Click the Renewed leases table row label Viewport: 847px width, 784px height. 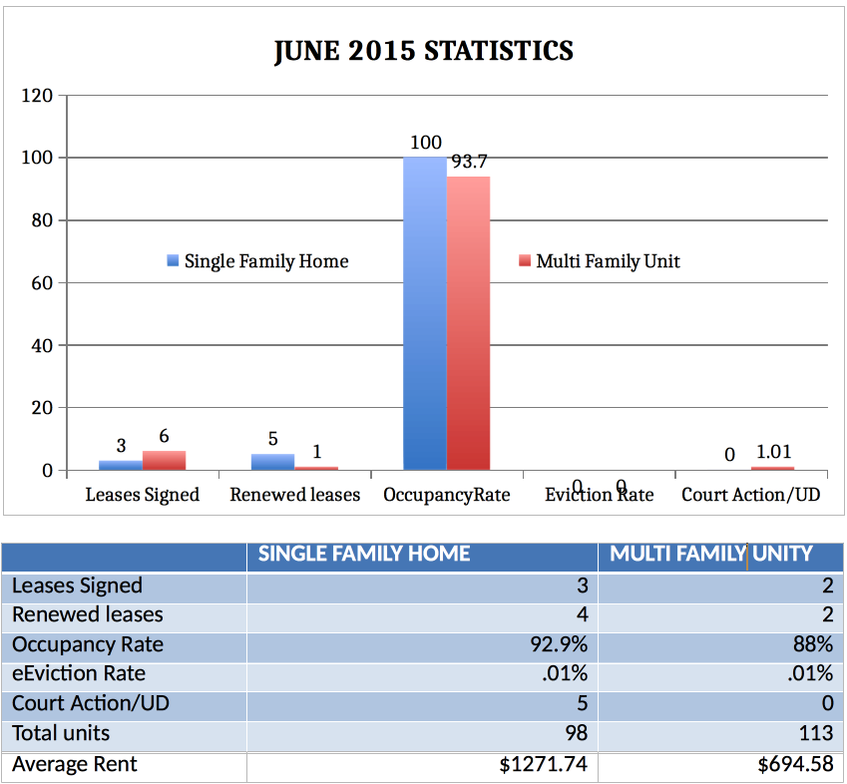[88, 615]
